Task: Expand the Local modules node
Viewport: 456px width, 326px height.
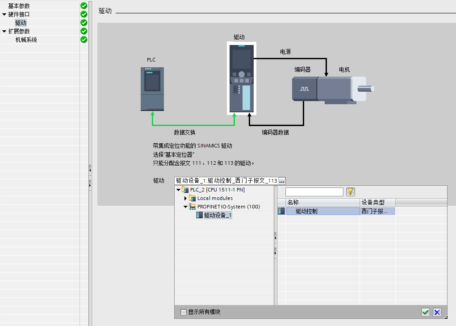Action: point(185,198)
